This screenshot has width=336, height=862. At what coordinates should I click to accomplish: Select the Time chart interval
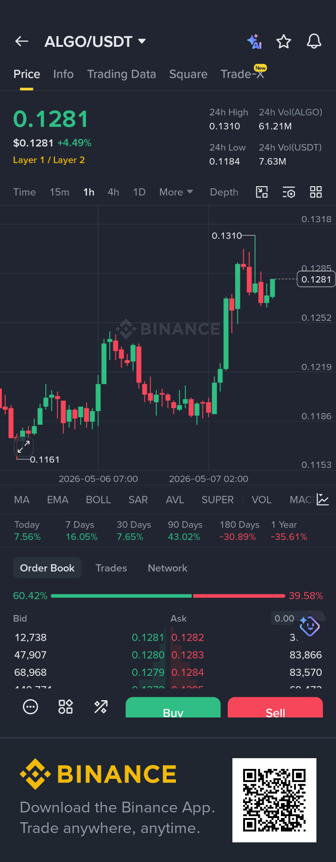24,192
